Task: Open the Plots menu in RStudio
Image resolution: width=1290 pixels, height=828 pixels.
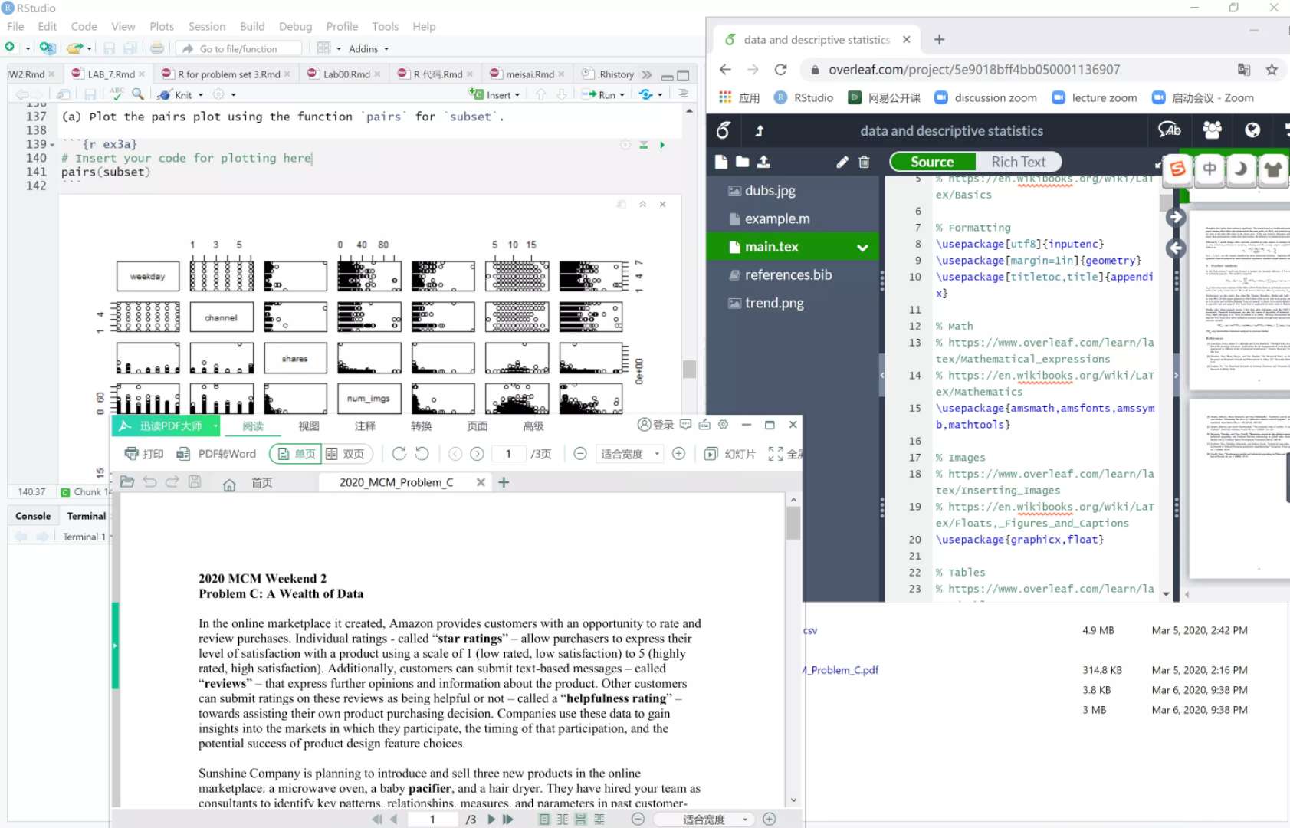Action: [x=161, y=26]
